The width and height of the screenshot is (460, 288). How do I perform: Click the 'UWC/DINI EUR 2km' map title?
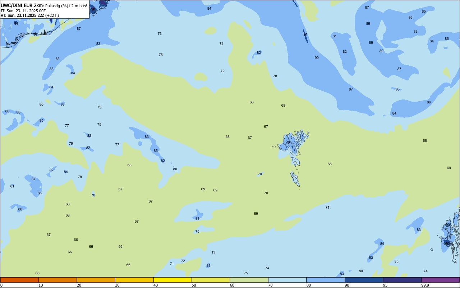click(x=22, y=5)
